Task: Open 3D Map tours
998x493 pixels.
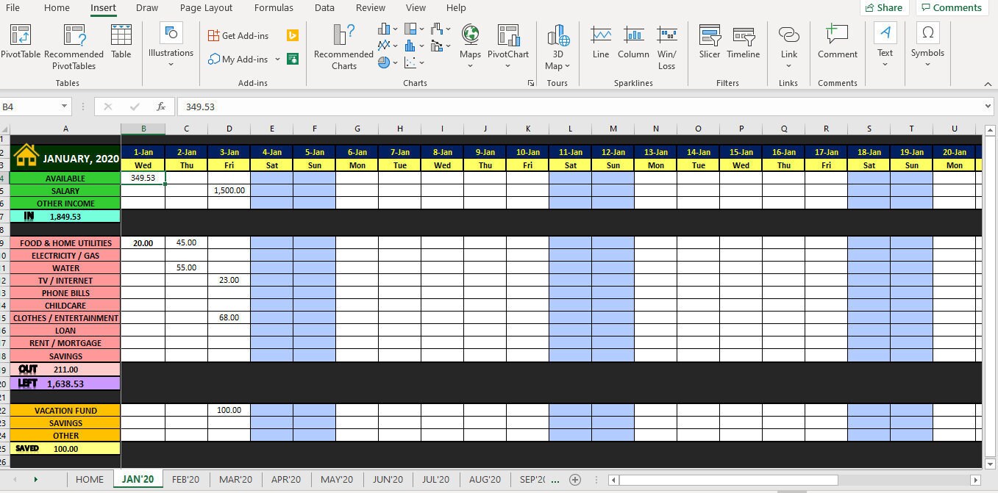Action: (557, 46)
